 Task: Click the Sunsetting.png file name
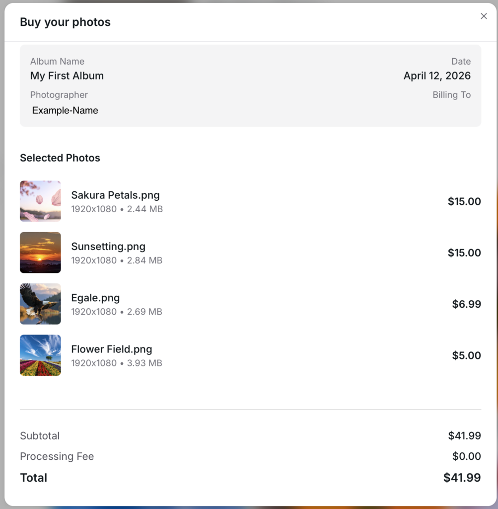pyautogui.click(x=108, y=247)
